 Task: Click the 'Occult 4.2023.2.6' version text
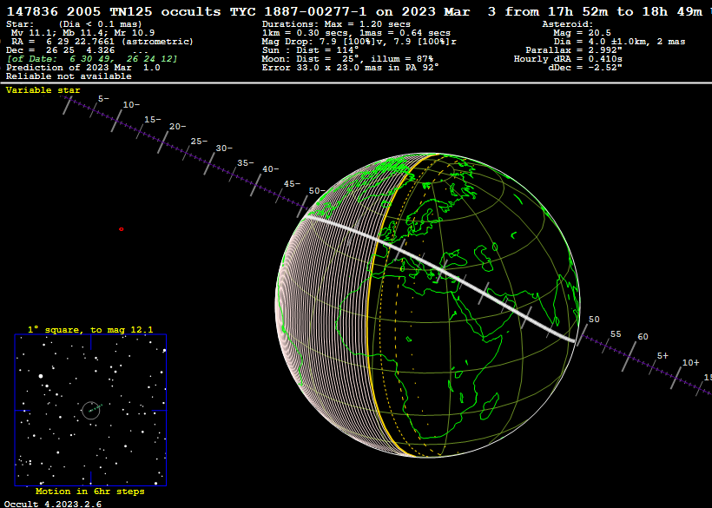(x=53, y=504)
